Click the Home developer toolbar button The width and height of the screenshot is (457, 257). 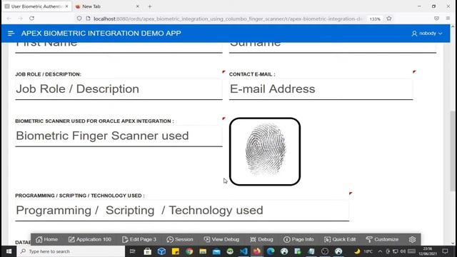pos(46,240)
